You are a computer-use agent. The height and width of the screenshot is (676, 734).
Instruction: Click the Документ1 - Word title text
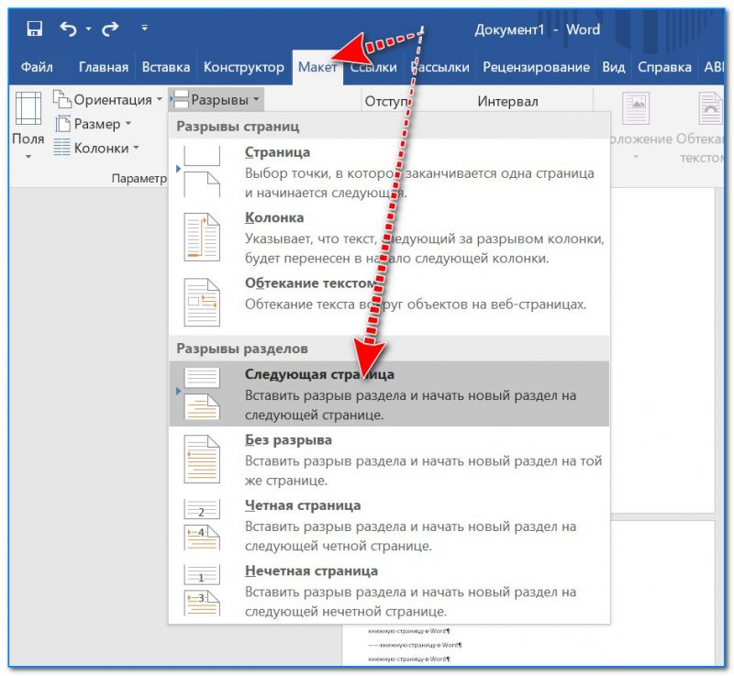click(x=537, y=29)
